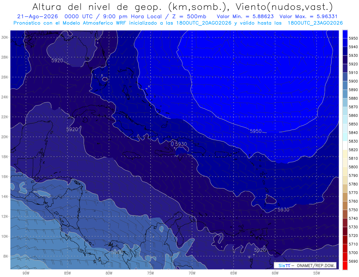This screenshot has height=277, width=359.
Task: Select 'Valor Min. = 5.88623' text
Action: pos(245,17)
